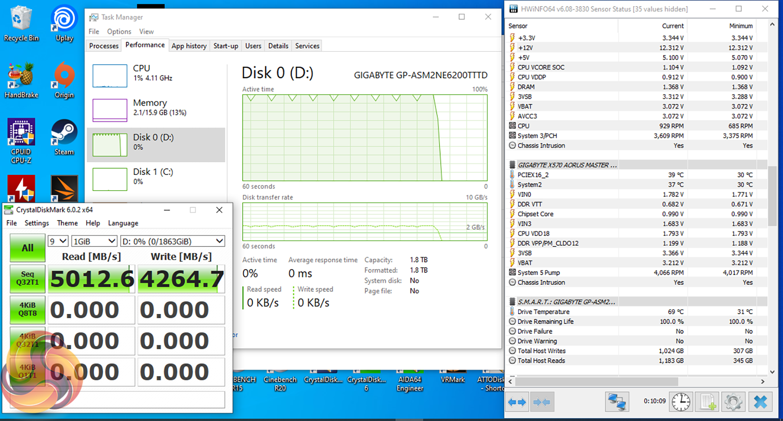This screenshot has width=783, height=421.
Task: Launch Uplay from the desktop
Action: [x=64, y=24]
